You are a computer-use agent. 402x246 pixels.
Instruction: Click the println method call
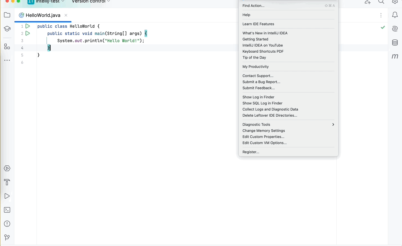(93, 41)
